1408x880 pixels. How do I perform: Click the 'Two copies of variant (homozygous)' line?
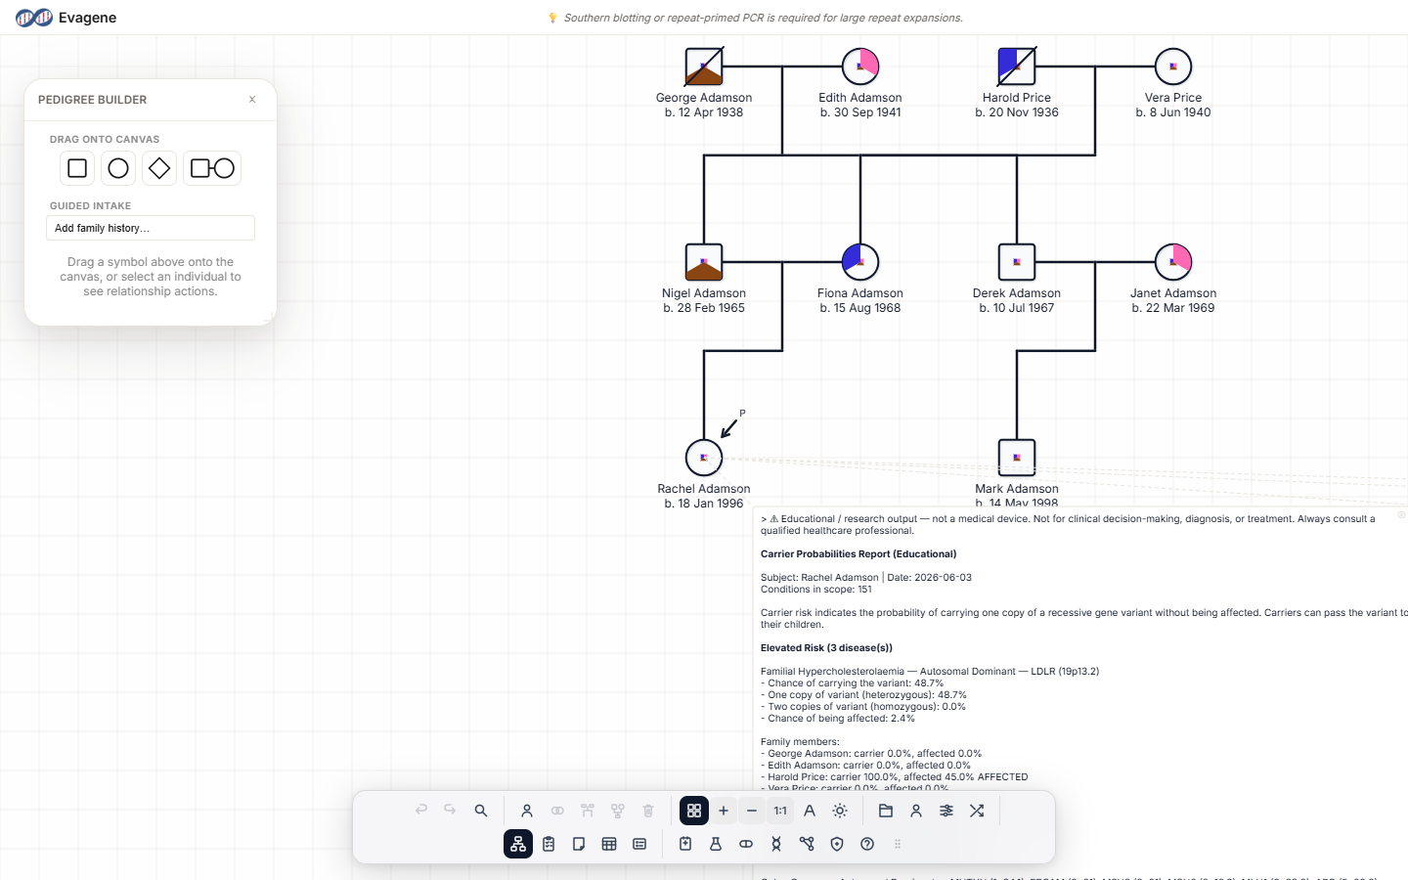[x=863, y=706]
